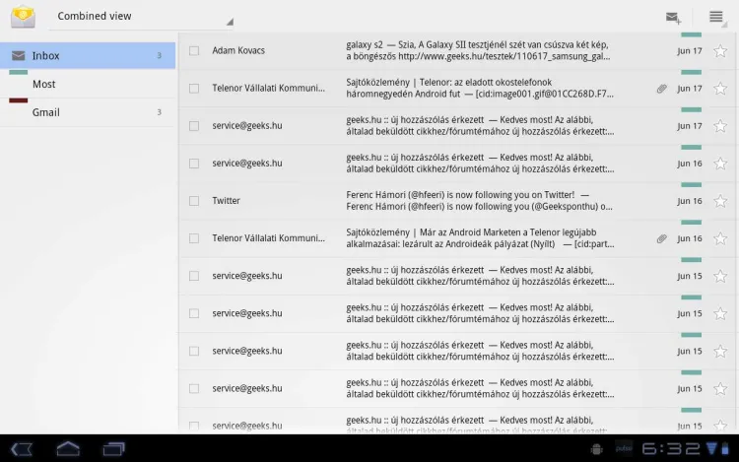Check the Adam Kovacs message checkbox
The height and width of the screenshot is (462, 739).
pos(194,50)
